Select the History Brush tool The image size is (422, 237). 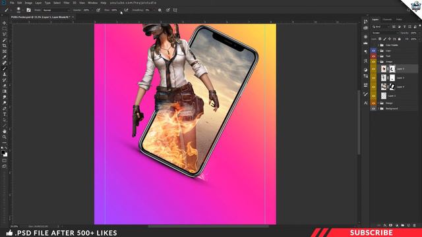tap(5, 80)
